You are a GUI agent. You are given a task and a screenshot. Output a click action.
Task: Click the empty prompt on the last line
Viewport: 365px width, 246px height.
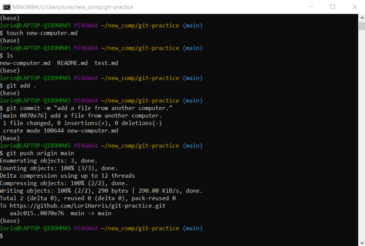2,236
